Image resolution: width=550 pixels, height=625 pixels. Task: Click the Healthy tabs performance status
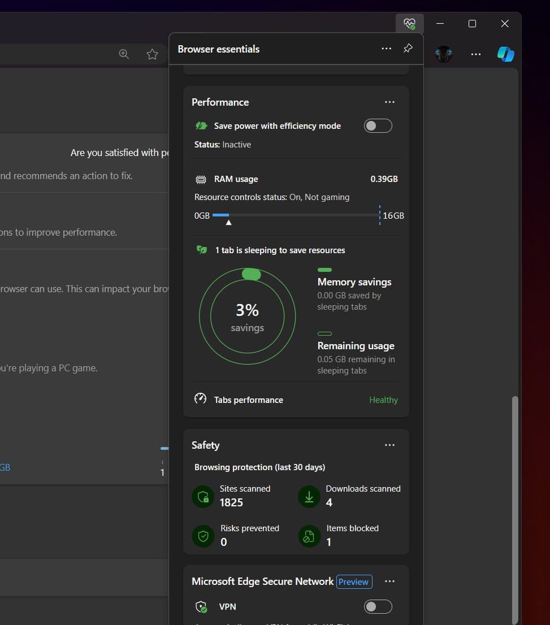[x=383, y=400]
